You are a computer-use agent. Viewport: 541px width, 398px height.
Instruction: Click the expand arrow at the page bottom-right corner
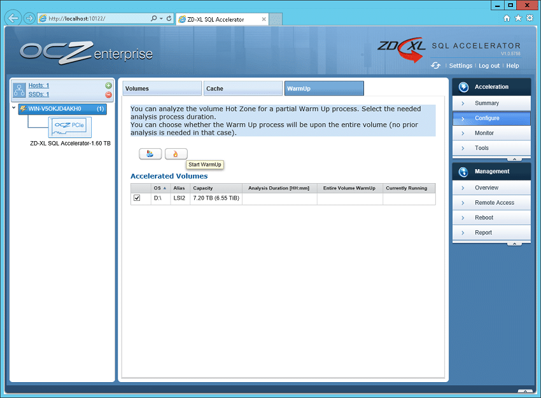tap(525, 391)
